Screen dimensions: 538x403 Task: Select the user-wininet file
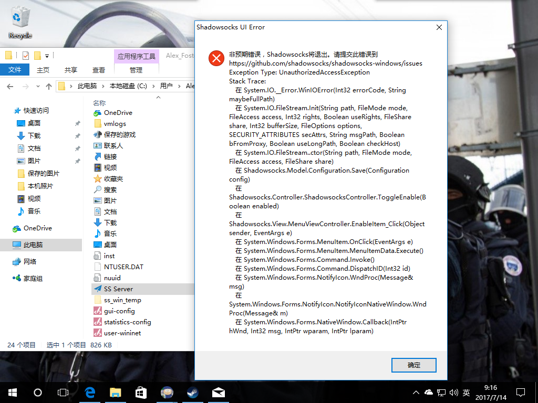tap(122, 333)
